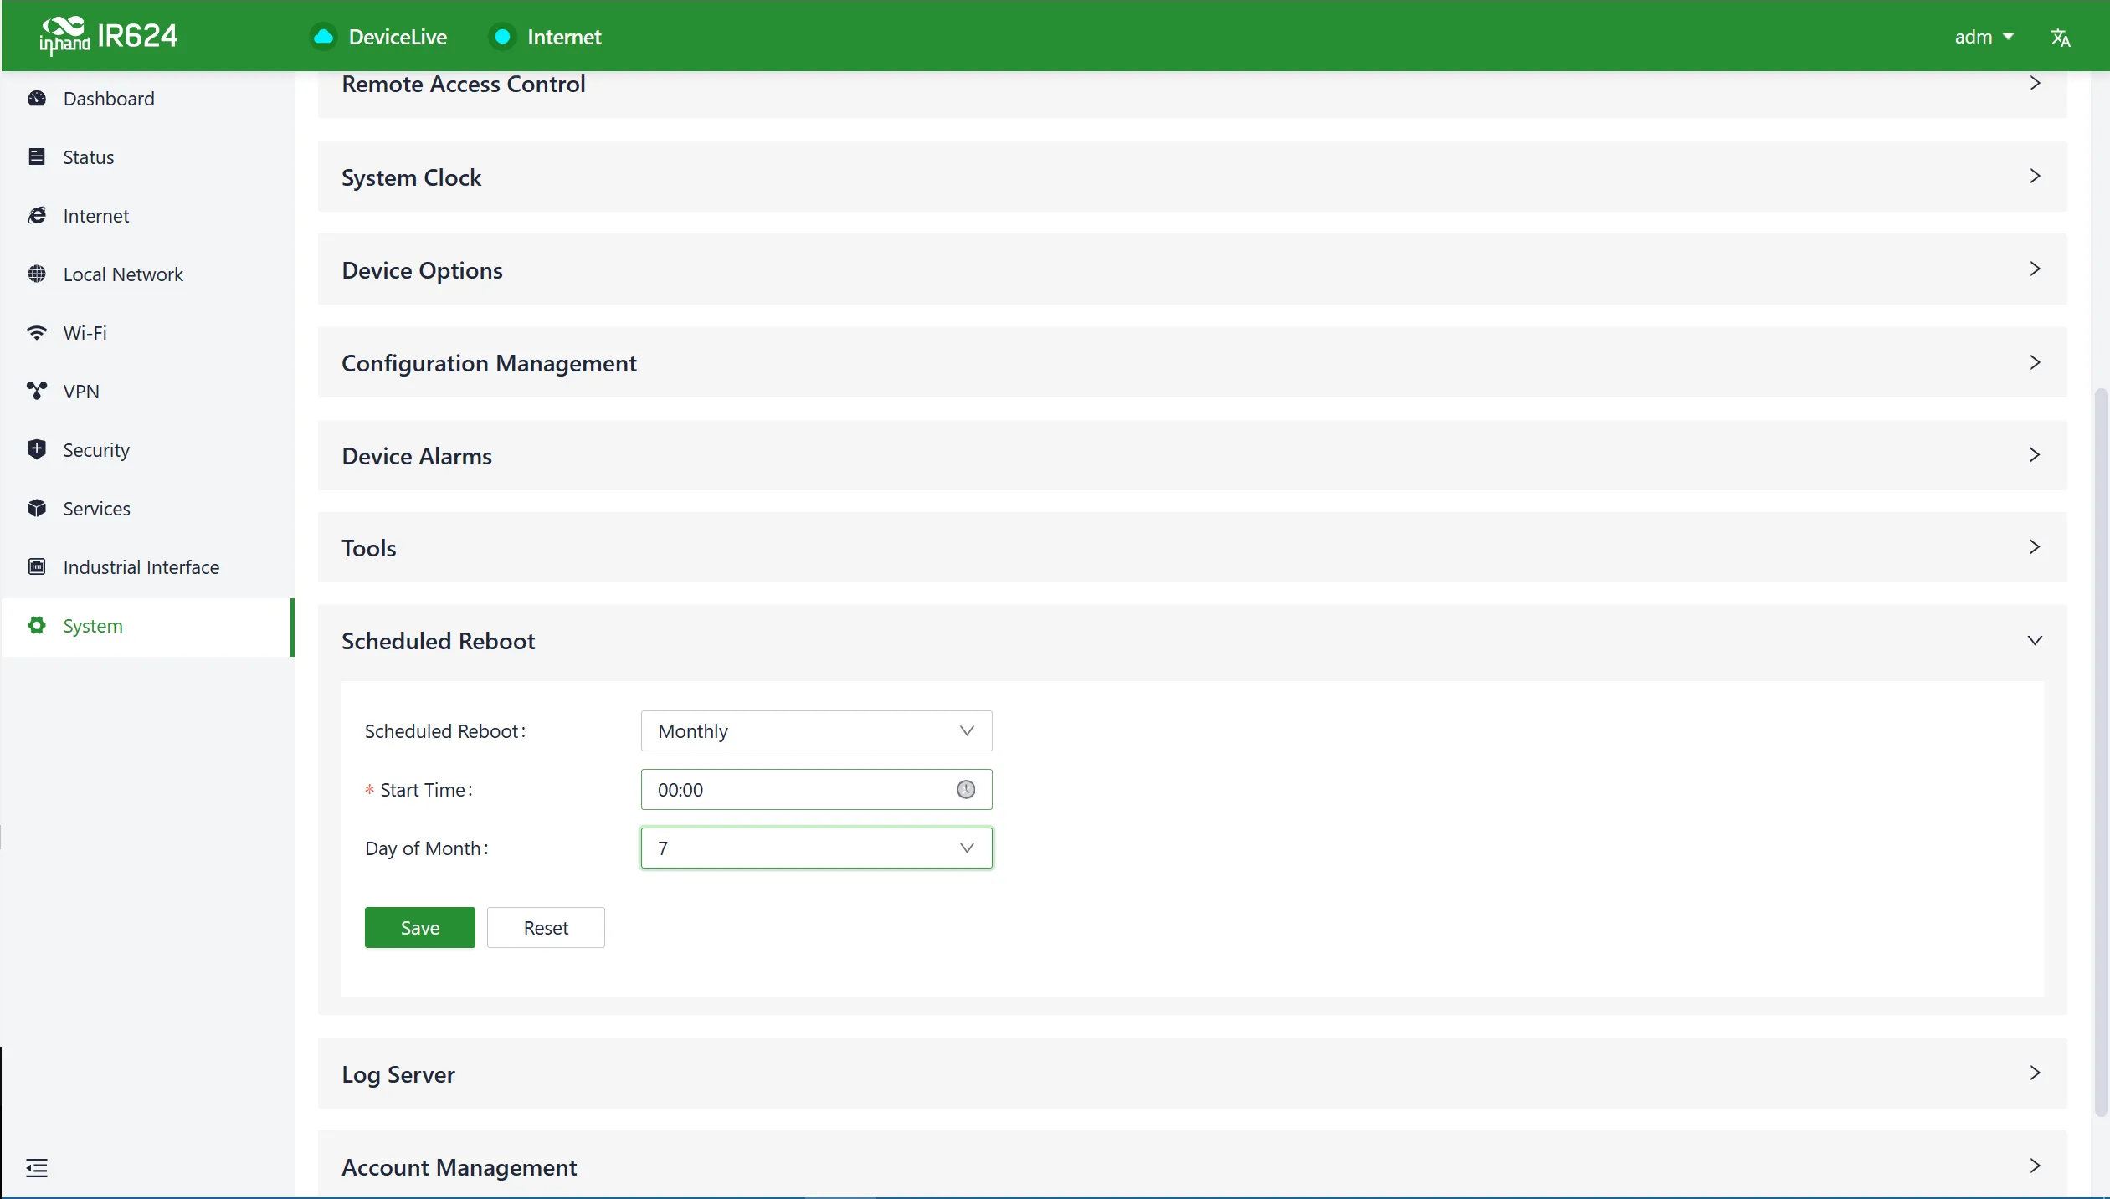Click the Internet sidebar browser icon
Viewport: 2110px width, 1199px height.
(x=37, y=215)
